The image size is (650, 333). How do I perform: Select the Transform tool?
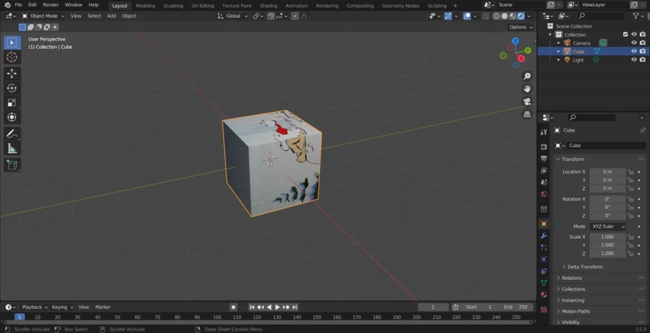12,117
